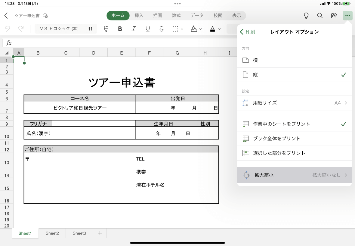Toggle strikethrough formatting

point(162,29)
